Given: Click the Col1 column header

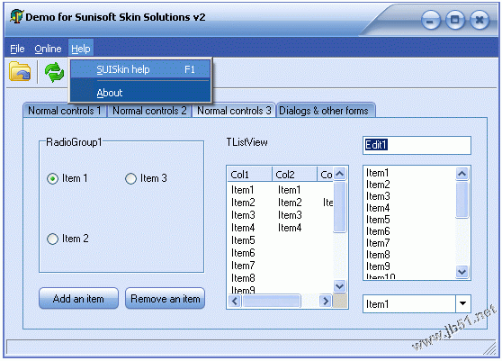Looking at the screenshot, I should pyautogui.click(x=250, y=175).
